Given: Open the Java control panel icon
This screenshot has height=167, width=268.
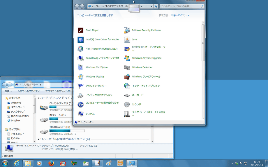Looking at the screenshot, I should coord(127,39).
